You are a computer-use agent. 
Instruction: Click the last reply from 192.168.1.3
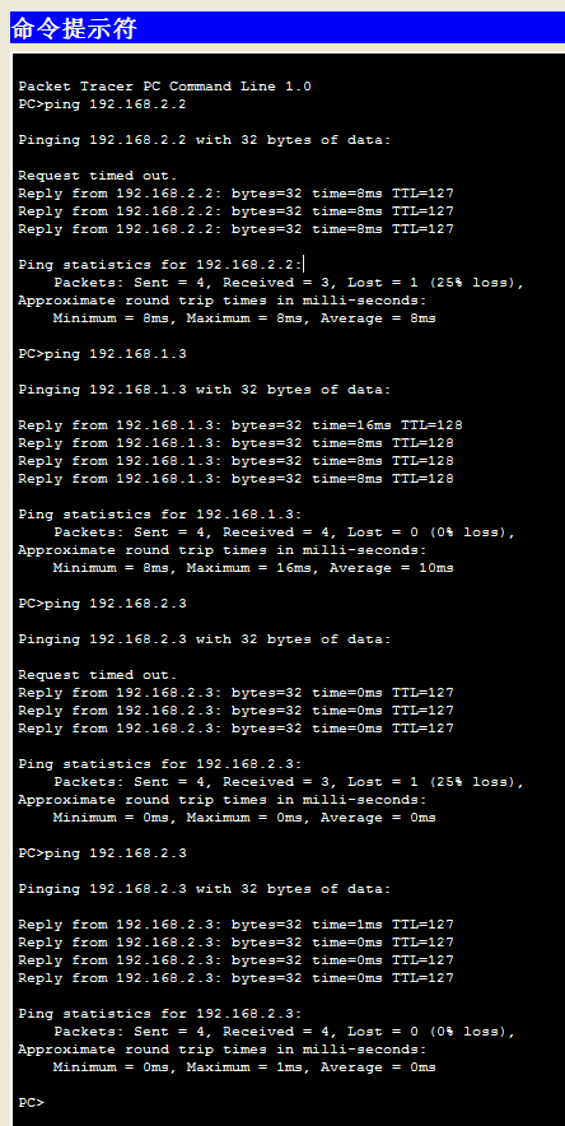pyautogui.click(x=235, y=478)
